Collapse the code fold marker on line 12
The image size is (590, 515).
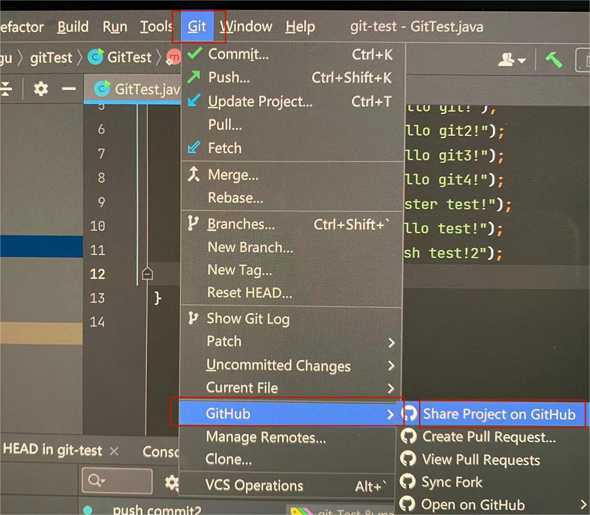(147, 274)
